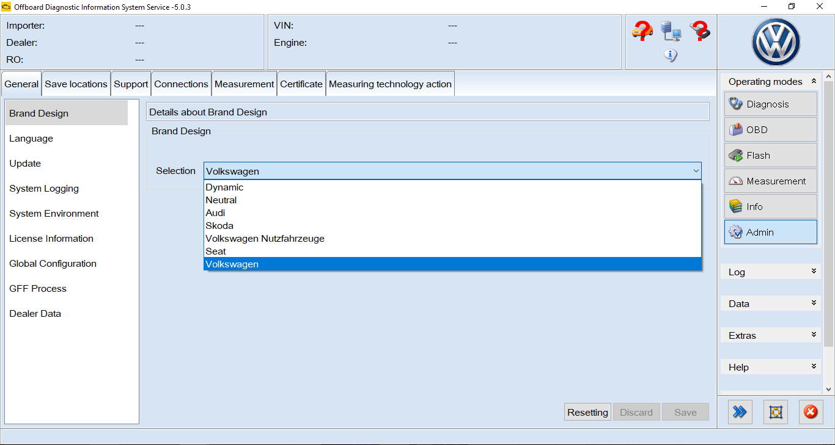The image size is (835, 445).
Task: Click the diagnostic interface status icon
Action: point(700,31)
